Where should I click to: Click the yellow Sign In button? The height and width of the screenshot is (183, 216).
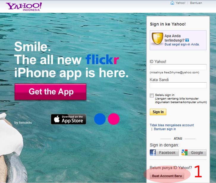point(158,112)
